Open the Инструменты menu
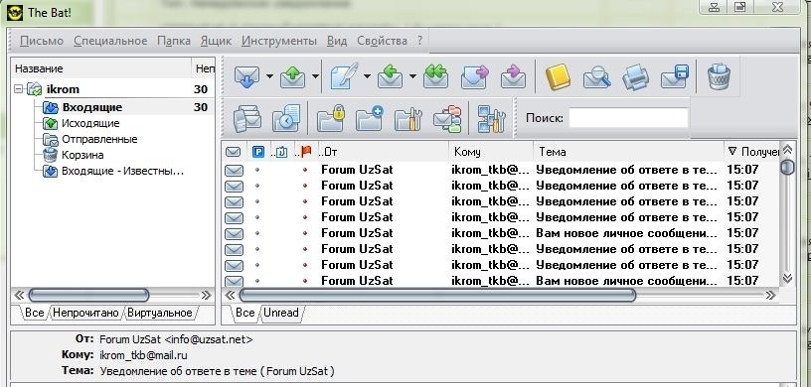811x387 pixels. (x=278, y=41)
